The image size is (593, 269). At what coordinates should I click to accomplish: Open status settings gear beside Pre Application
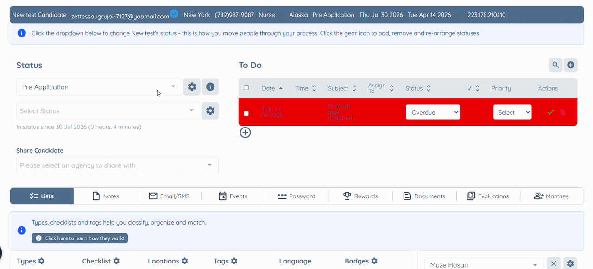tap(192, 87)
